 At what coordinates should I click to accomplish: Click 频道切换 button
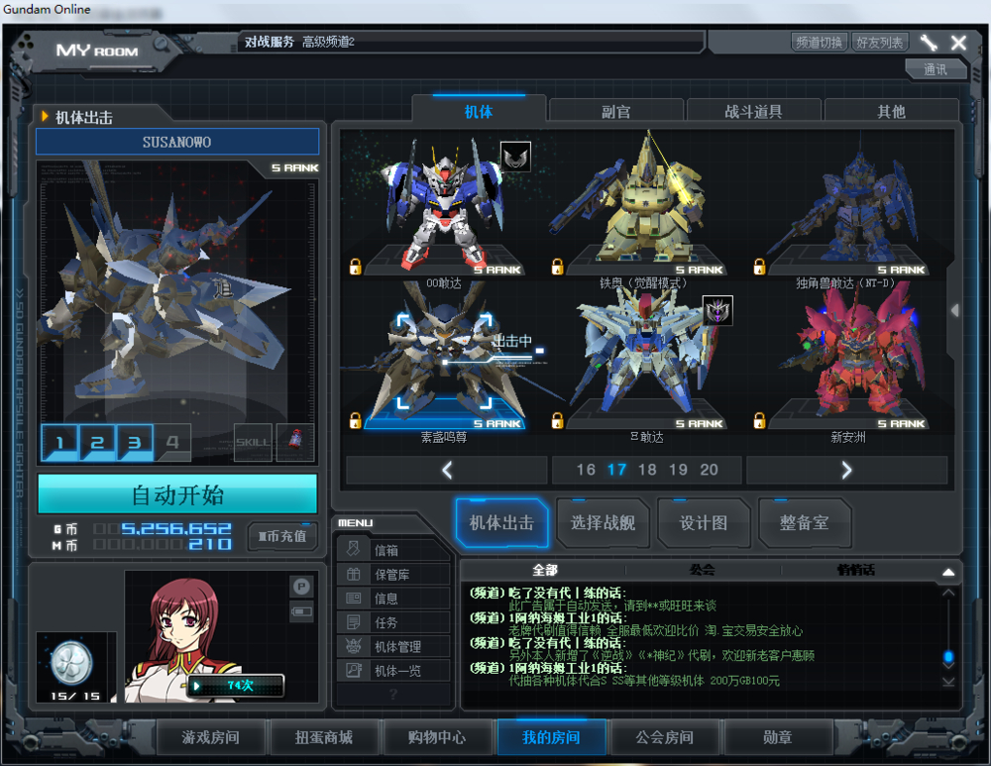pyautogui.click(x=820, y=43)
